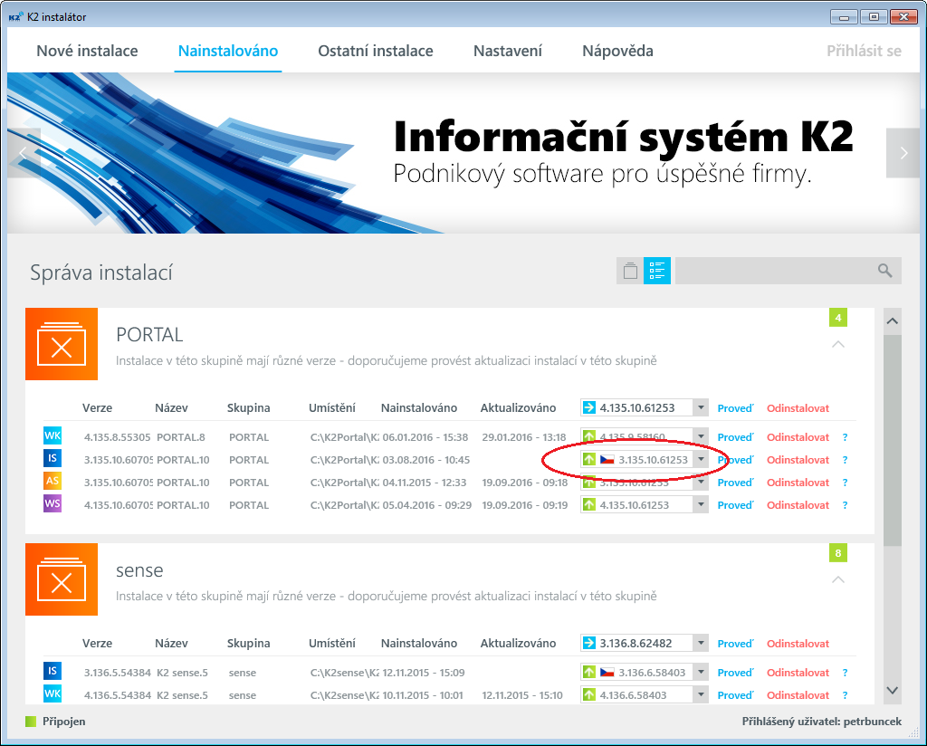Click the green update arrow in WS row
927x746 pixels.
(x=588, y=504)
